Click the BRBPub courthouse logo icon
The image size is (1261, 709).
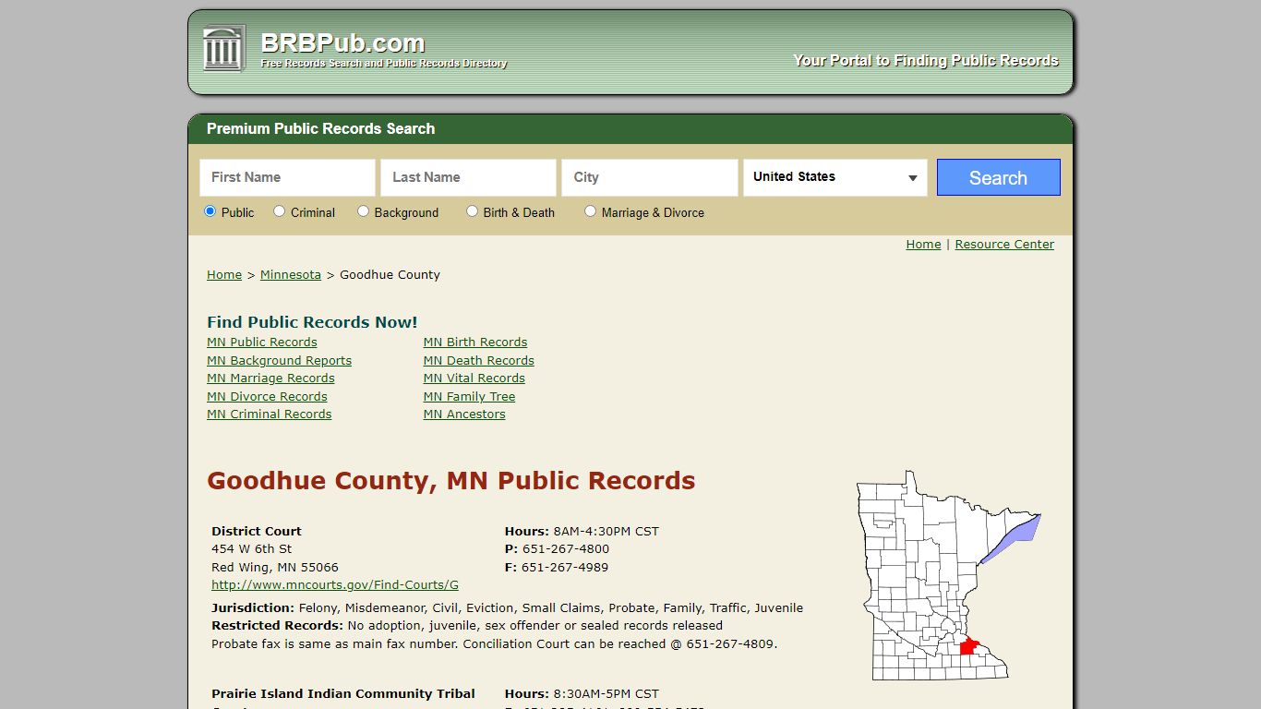pyautogui.click(x=223, y=48)
